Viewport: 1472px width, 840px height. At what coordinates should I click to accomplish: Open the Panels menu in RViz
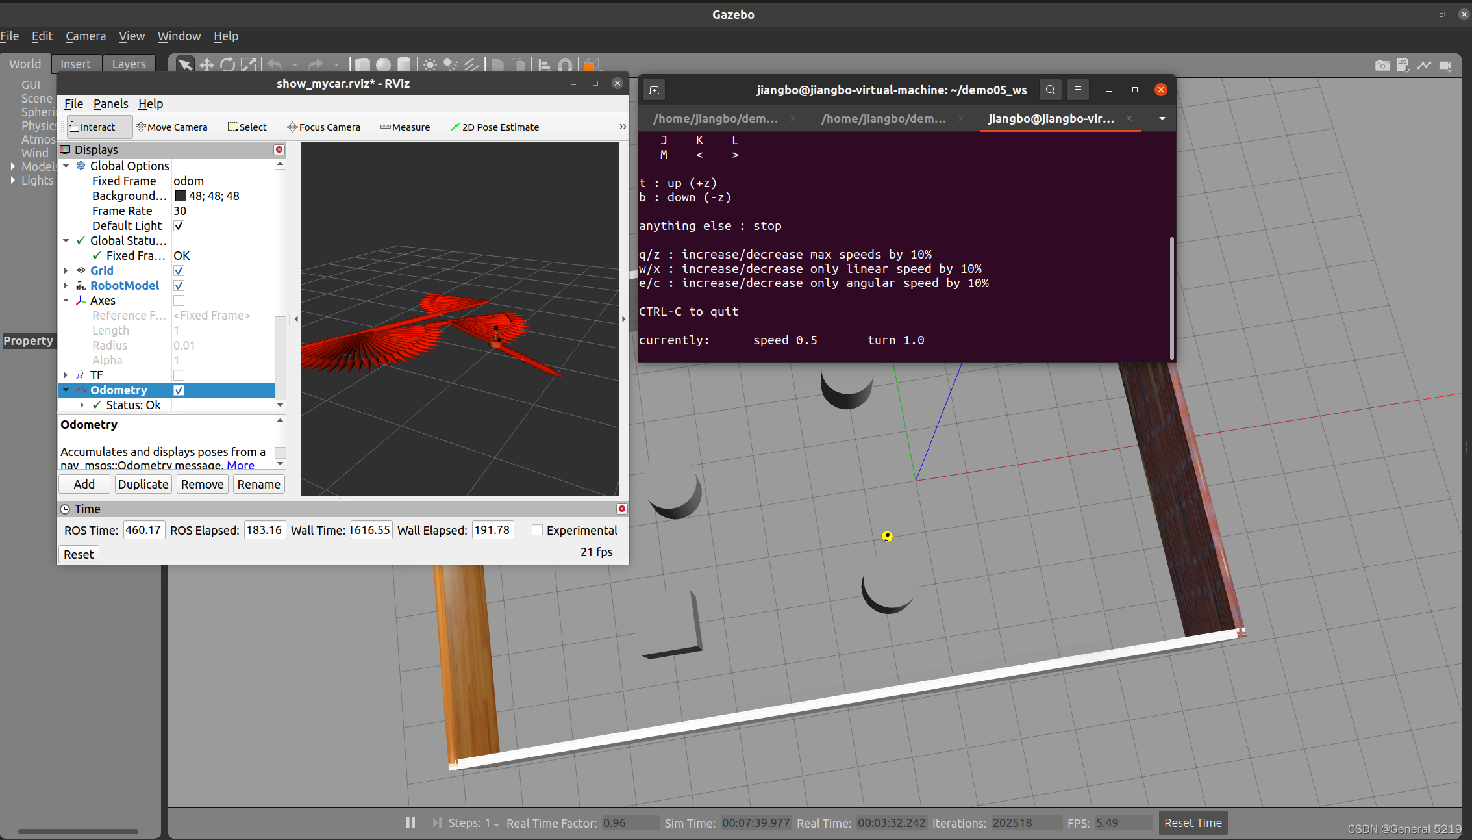110,104
